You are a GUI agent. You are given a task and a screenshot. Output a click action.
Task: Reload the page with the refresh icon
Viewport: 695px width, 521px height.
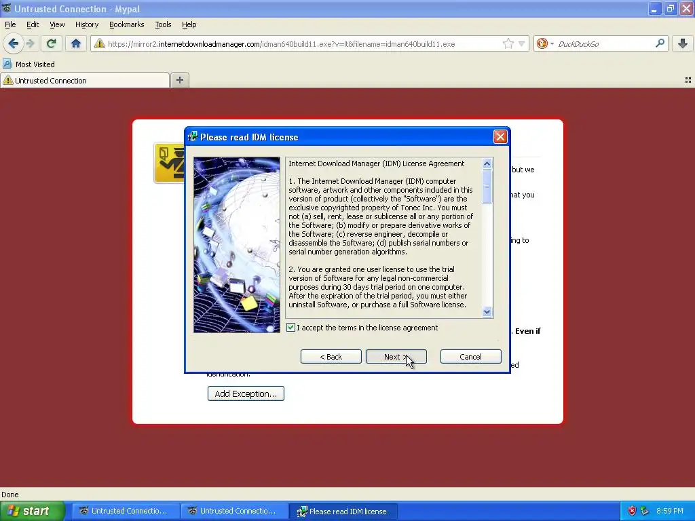point(52,43)
